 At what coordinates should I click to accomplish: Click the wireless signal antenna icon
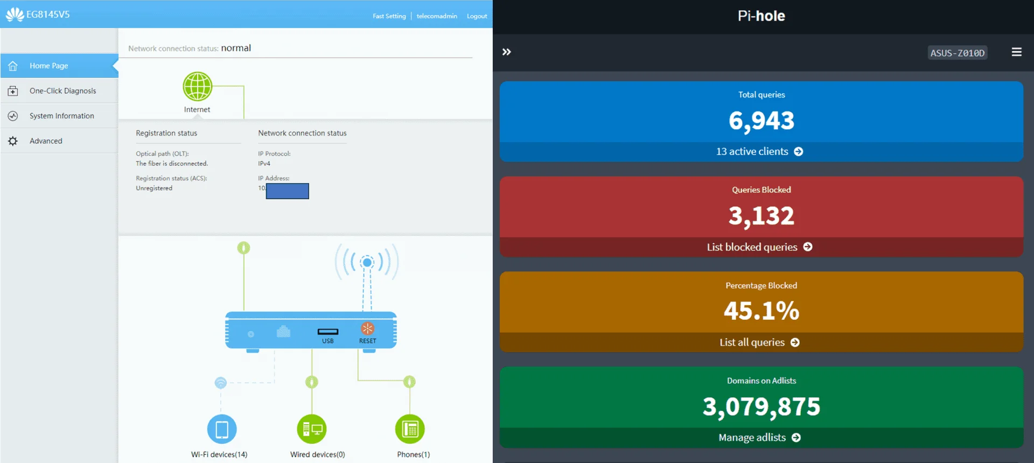pyautogui.click(x=367, y=262)
